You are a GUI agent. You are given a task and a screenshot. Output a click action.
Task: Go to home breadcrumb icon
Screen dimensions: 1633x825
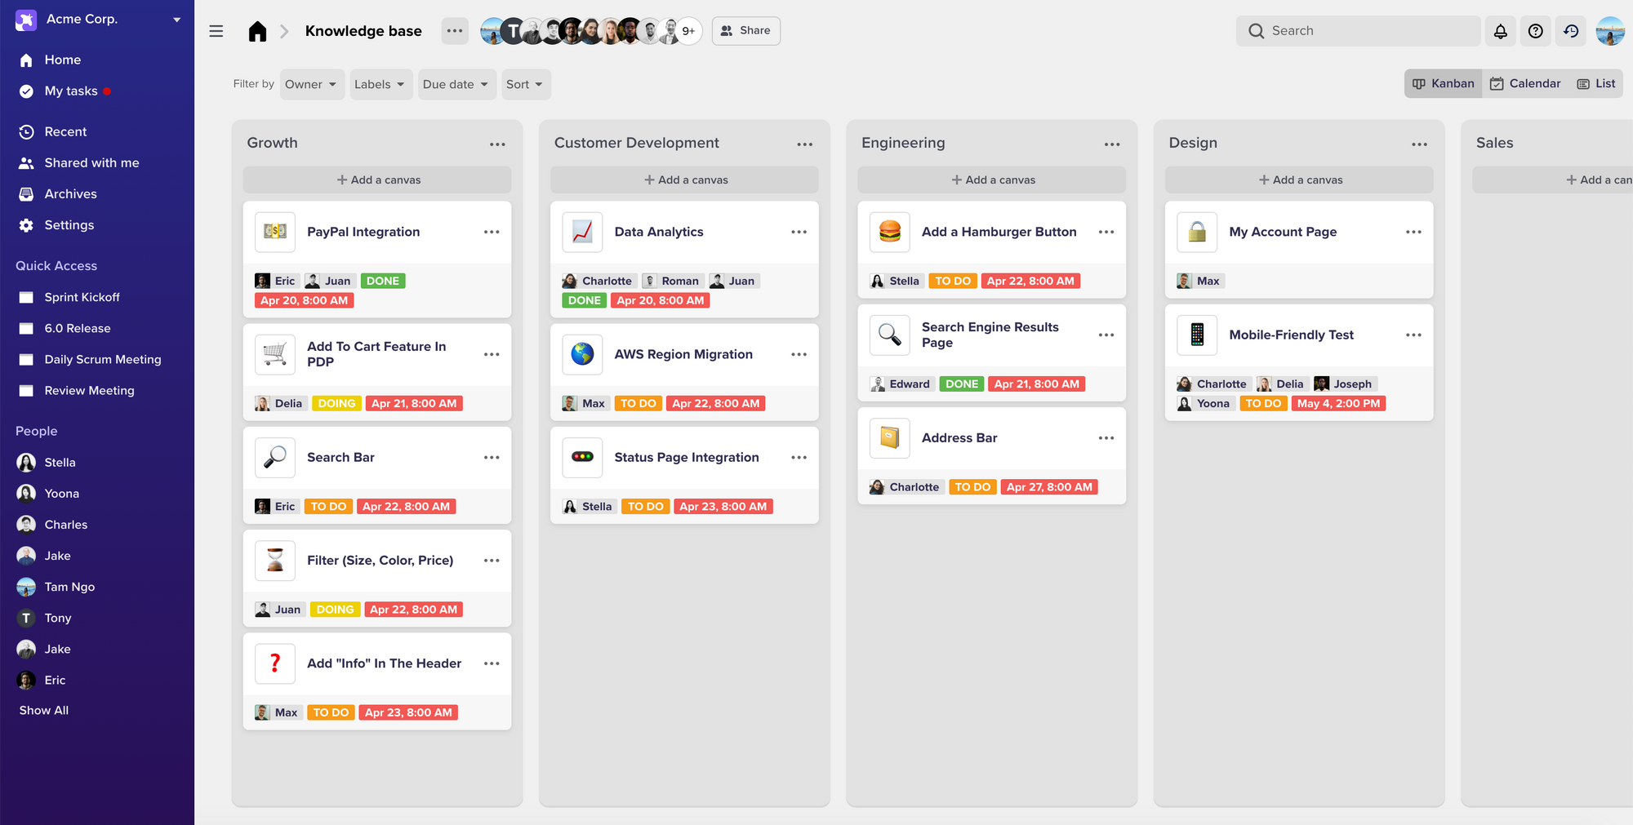click(257, 31)
